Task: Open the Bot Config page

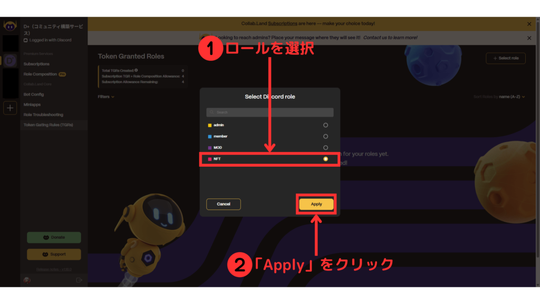Action: 34,94
